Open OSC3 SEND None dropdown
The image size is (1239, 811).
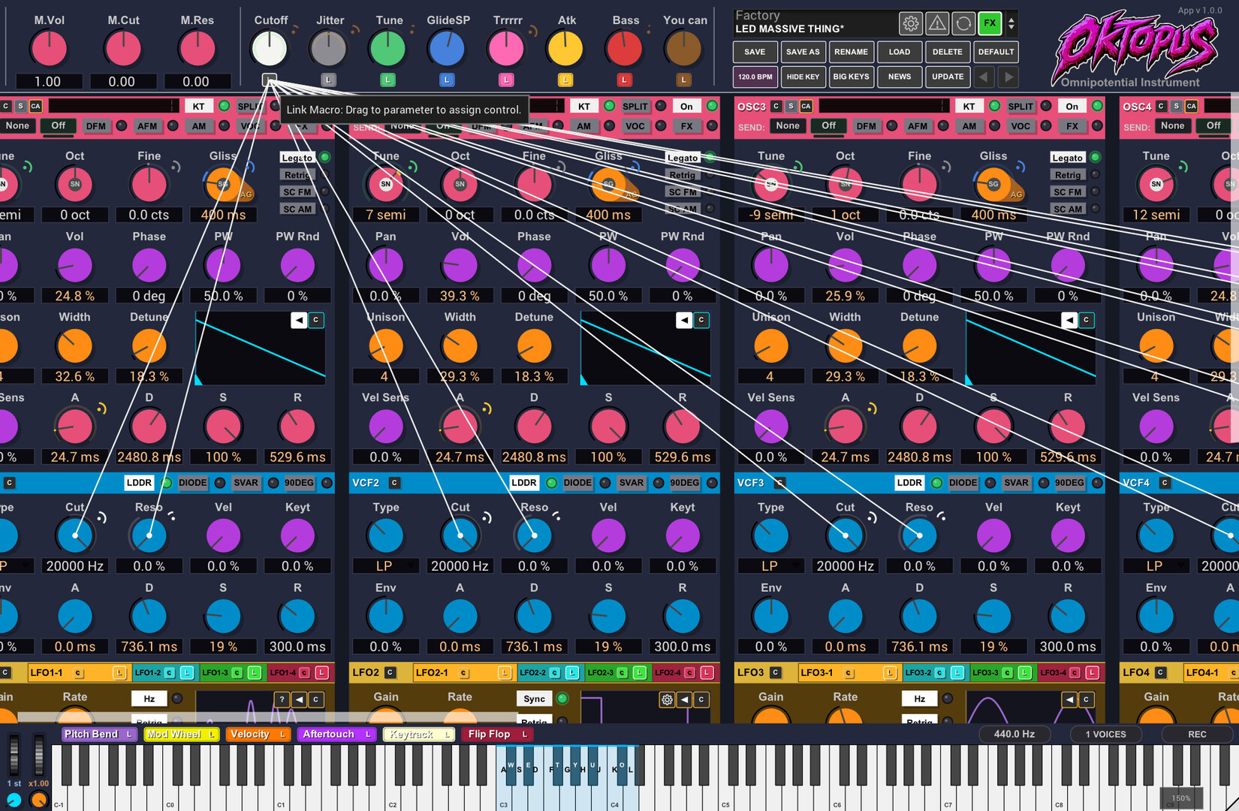(788, 125)
